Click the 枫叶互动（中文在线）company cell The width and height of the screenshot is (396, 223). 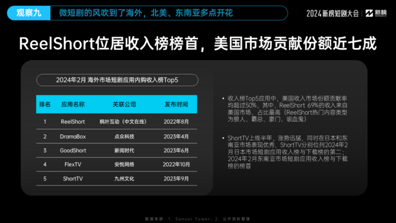tap(124, 122)
